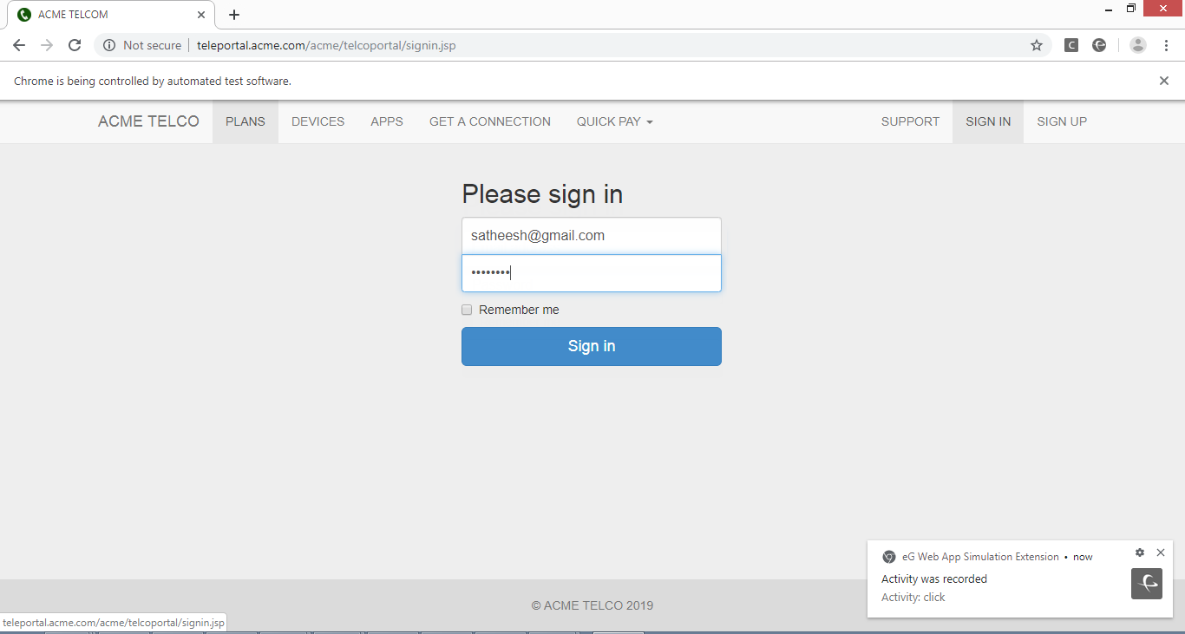The image size is (1185, 634).
Task: Restore down the Chrome window
Action: pos(1131,9)
